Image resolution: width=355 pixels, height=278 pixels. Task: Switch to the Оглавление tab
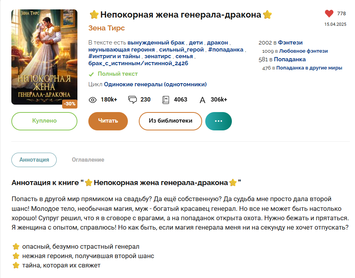coord(88,160)
